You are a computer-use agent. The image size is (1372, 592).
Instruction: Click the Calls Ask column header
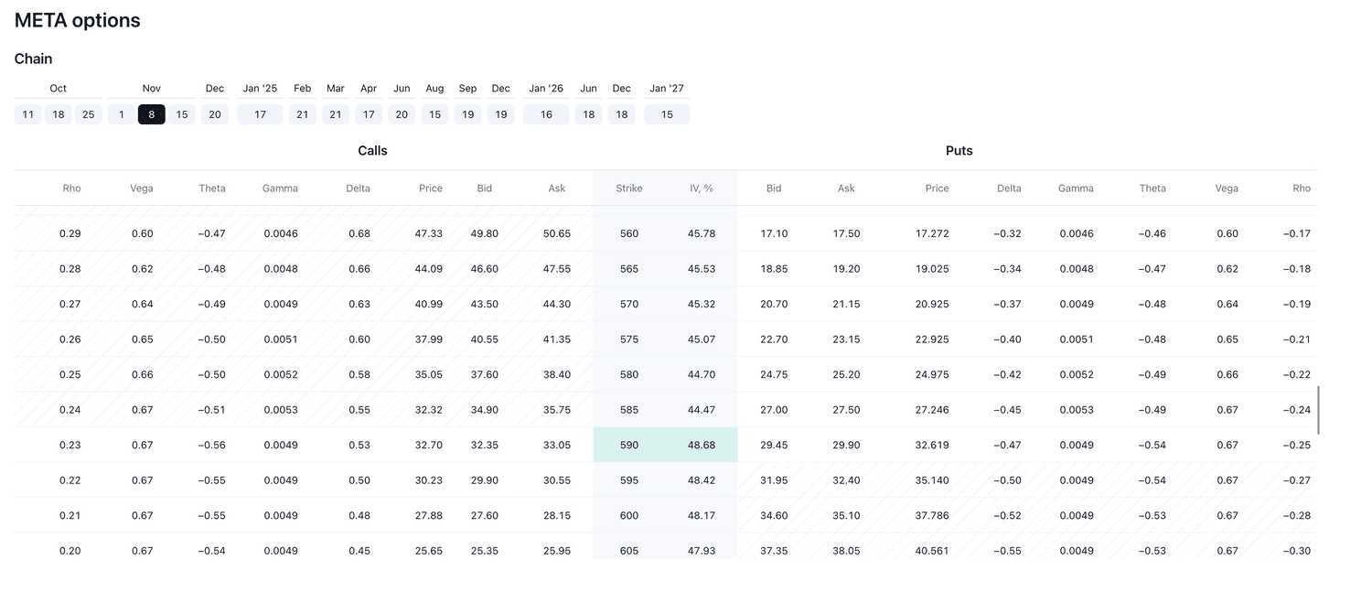(557, 188)
